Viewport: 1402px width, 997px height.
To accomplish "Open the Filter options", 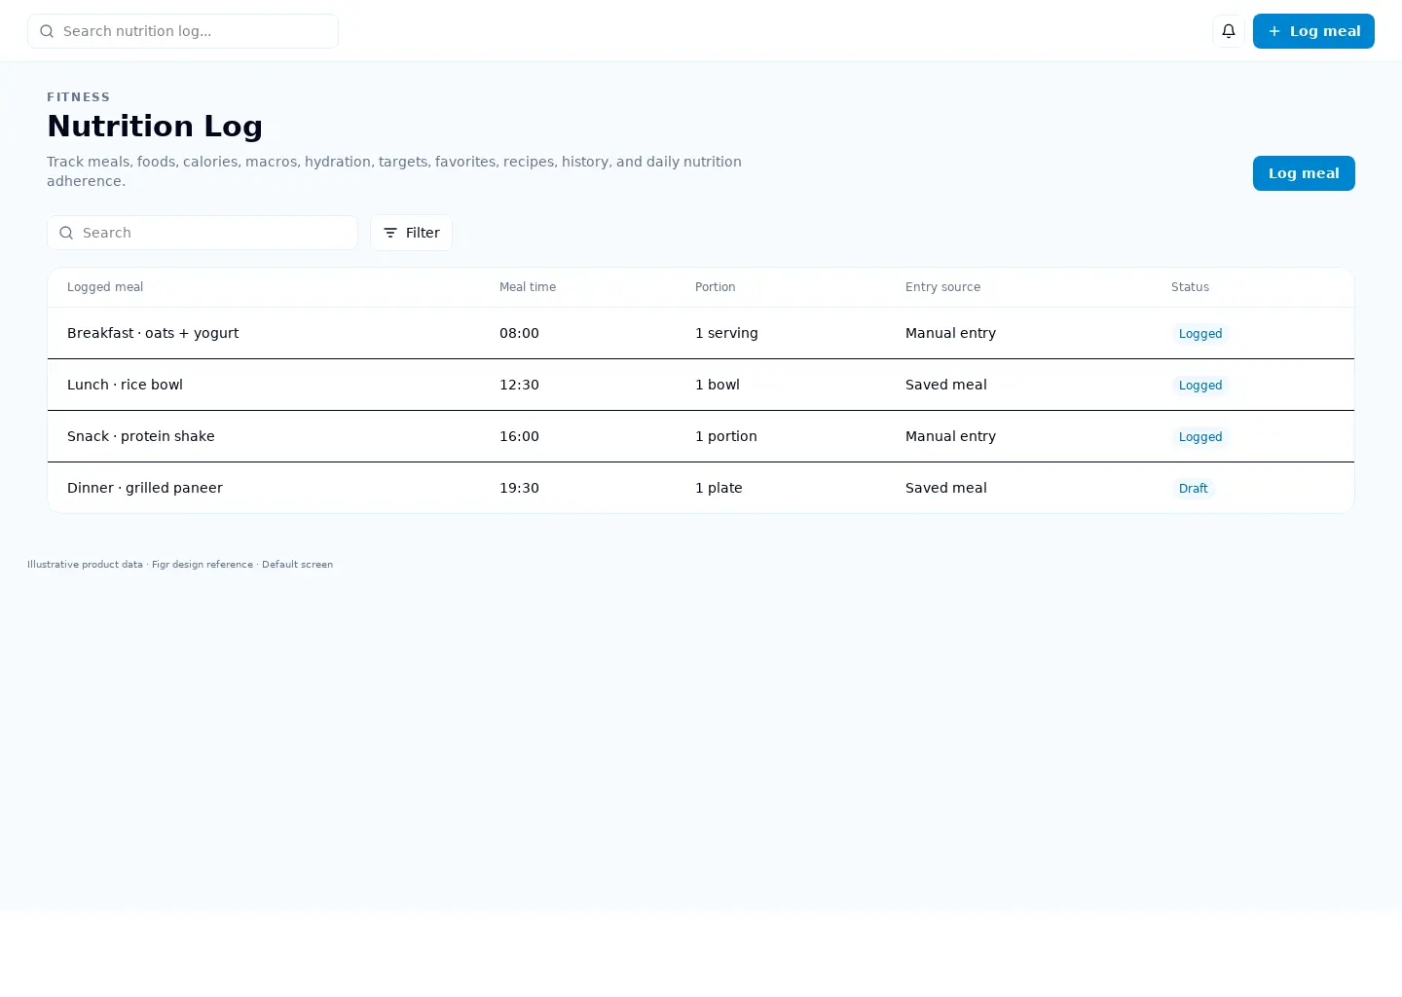I will [x=411, y=233].
